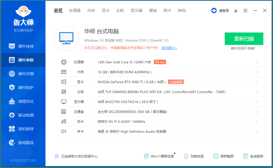Click the user avatar login icon
This screenshot has width=273, height=168.
click(x=214, y=11)
